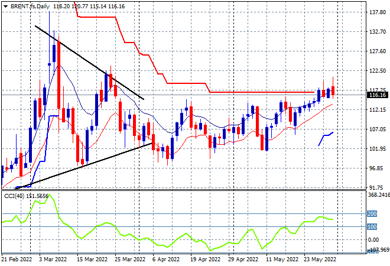The image size is (390, 266).
Task: Click the 91.75 price axis label
Action: (376, 188)
